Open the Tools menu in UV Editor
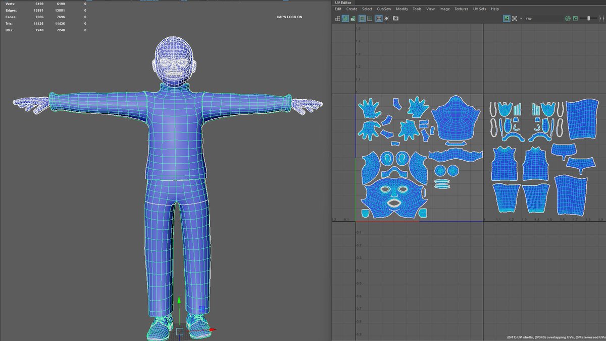The width and height of the screenshot is (606, 341). [x=417, y=9]
